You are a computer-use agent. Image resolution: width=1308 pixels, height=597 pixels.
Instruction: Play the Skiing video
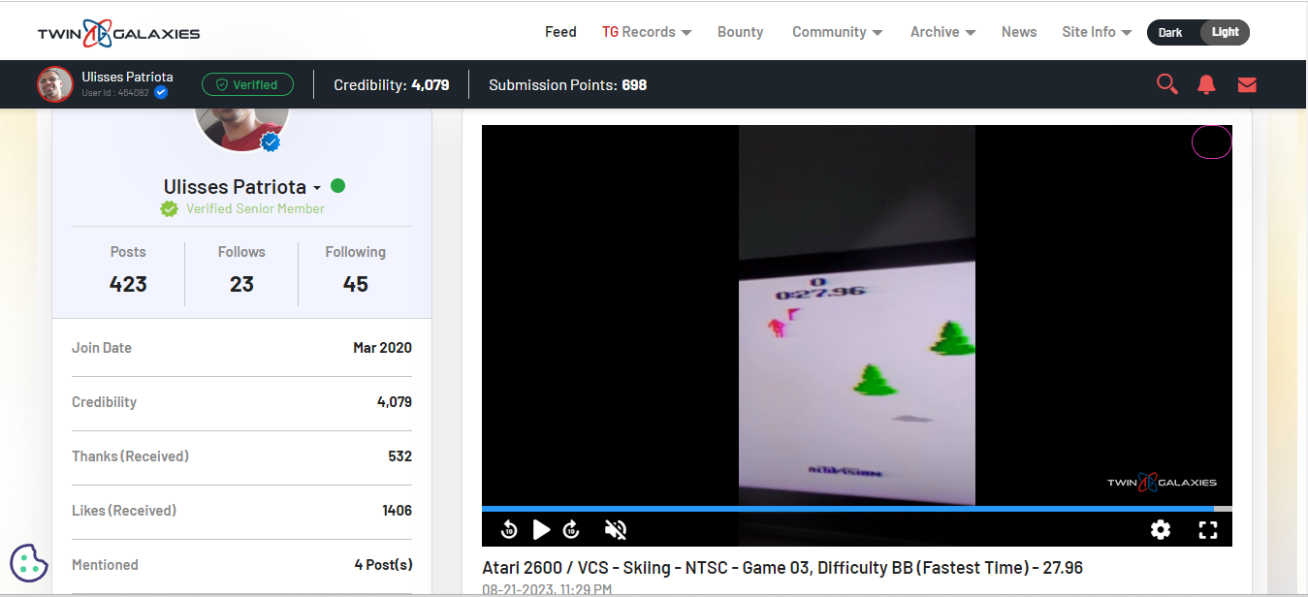(542, 529)
